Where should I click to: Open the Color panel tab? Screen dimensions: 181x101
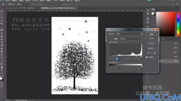click(x=153, y=9)
